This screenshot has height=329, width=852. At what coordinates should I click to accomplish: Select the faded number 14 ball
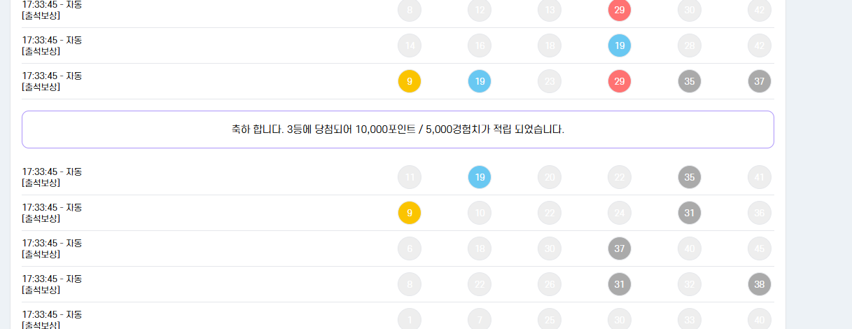[x=410, y=45]
